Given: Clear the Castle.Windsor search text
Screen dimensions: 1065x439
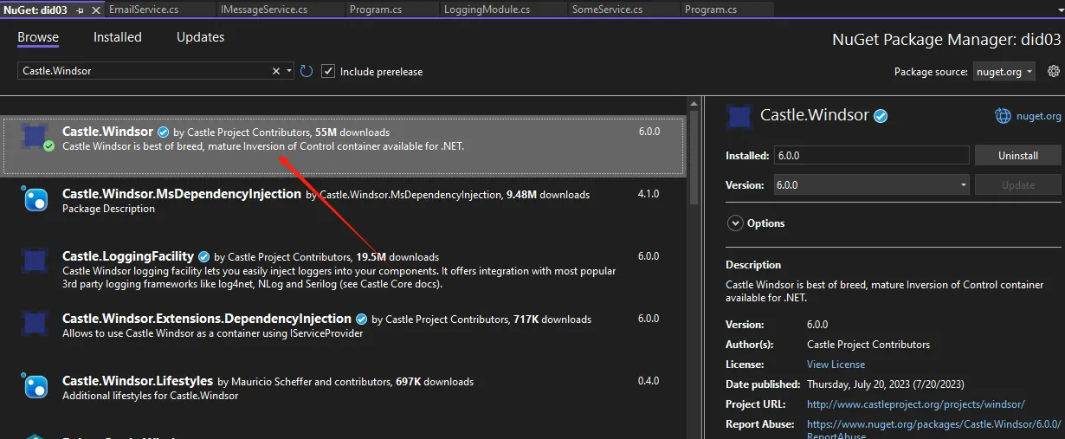Looking at the screenshot, I should 276,71.
